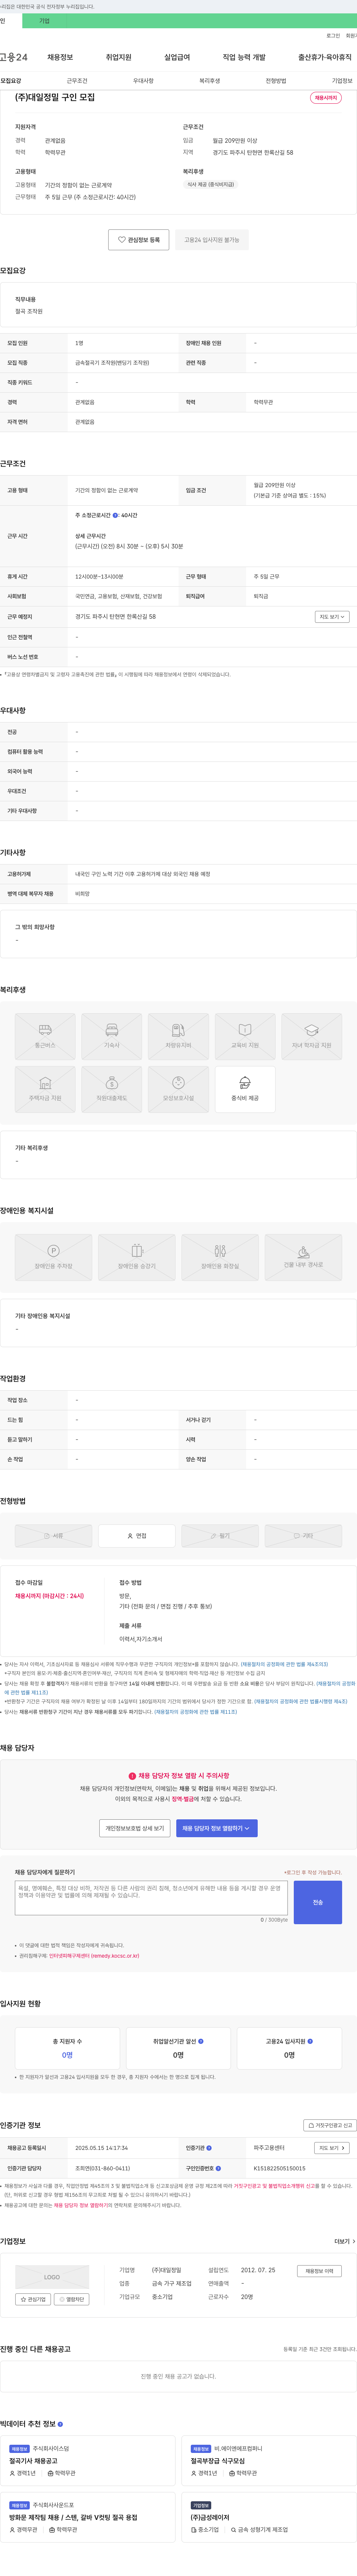Jump to the 기업정보 tab
The width and height of the screenshot is (357, 2576).
pyautogui.click(x=342, y=81)
